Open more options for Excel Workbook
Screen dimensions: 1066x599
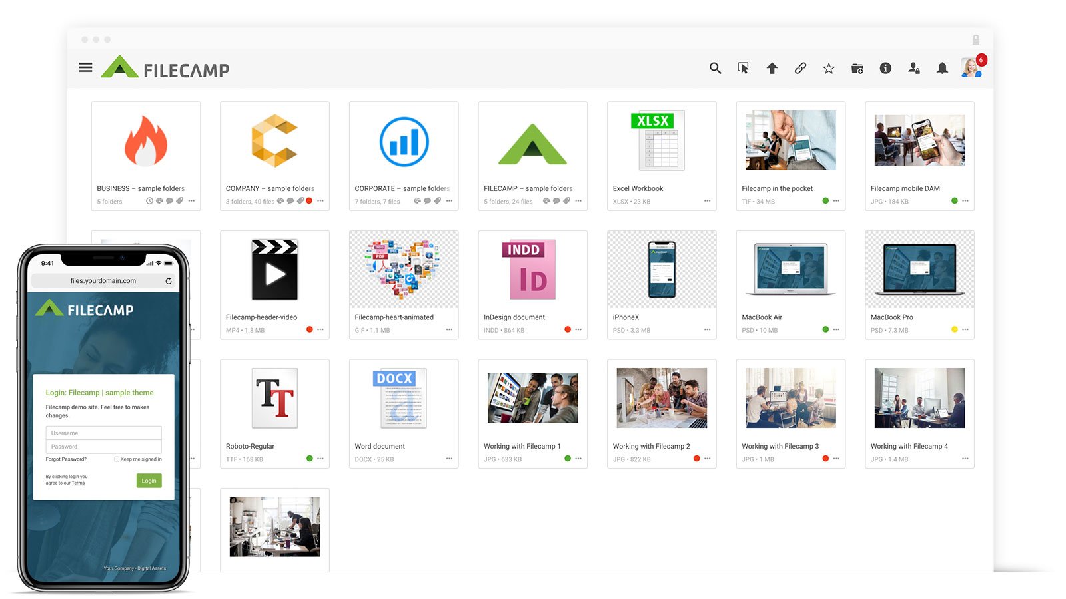click(706, 201)
